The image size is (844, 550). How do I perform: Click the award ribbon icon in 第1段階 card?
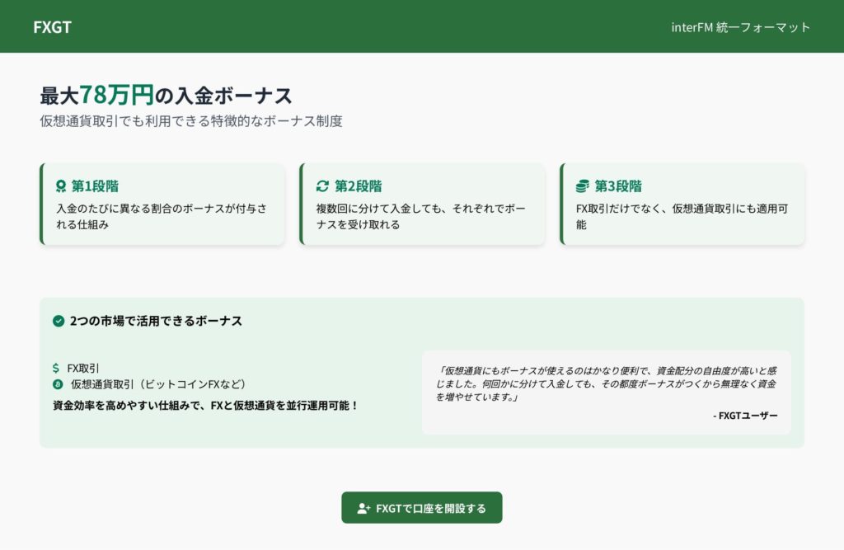pyautogui.click(x=61, y=186)
